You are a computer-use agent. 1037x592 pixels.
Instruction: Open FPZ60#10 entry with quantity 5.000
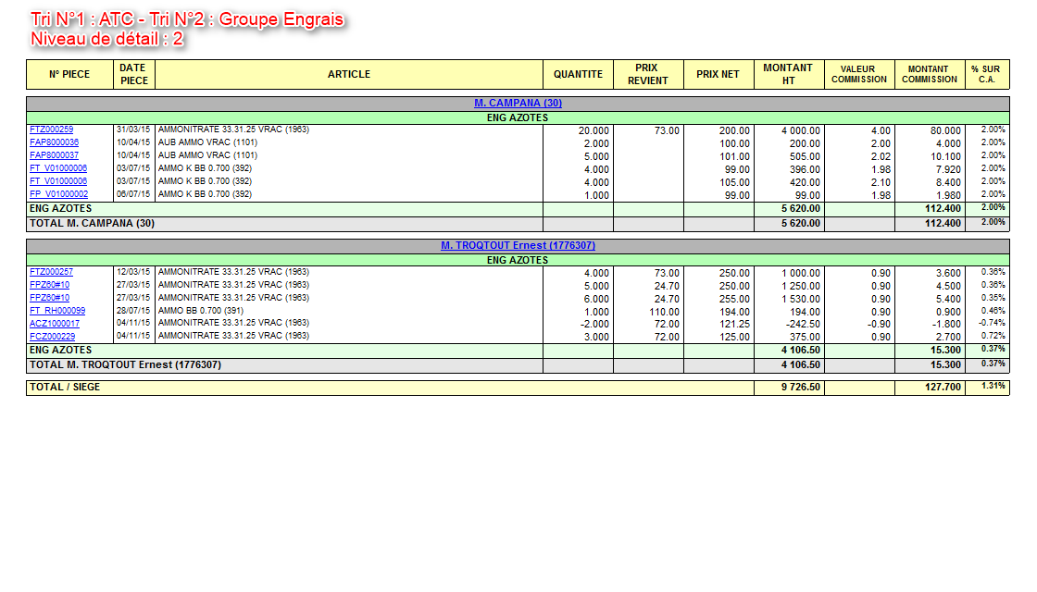coord(49,286)
